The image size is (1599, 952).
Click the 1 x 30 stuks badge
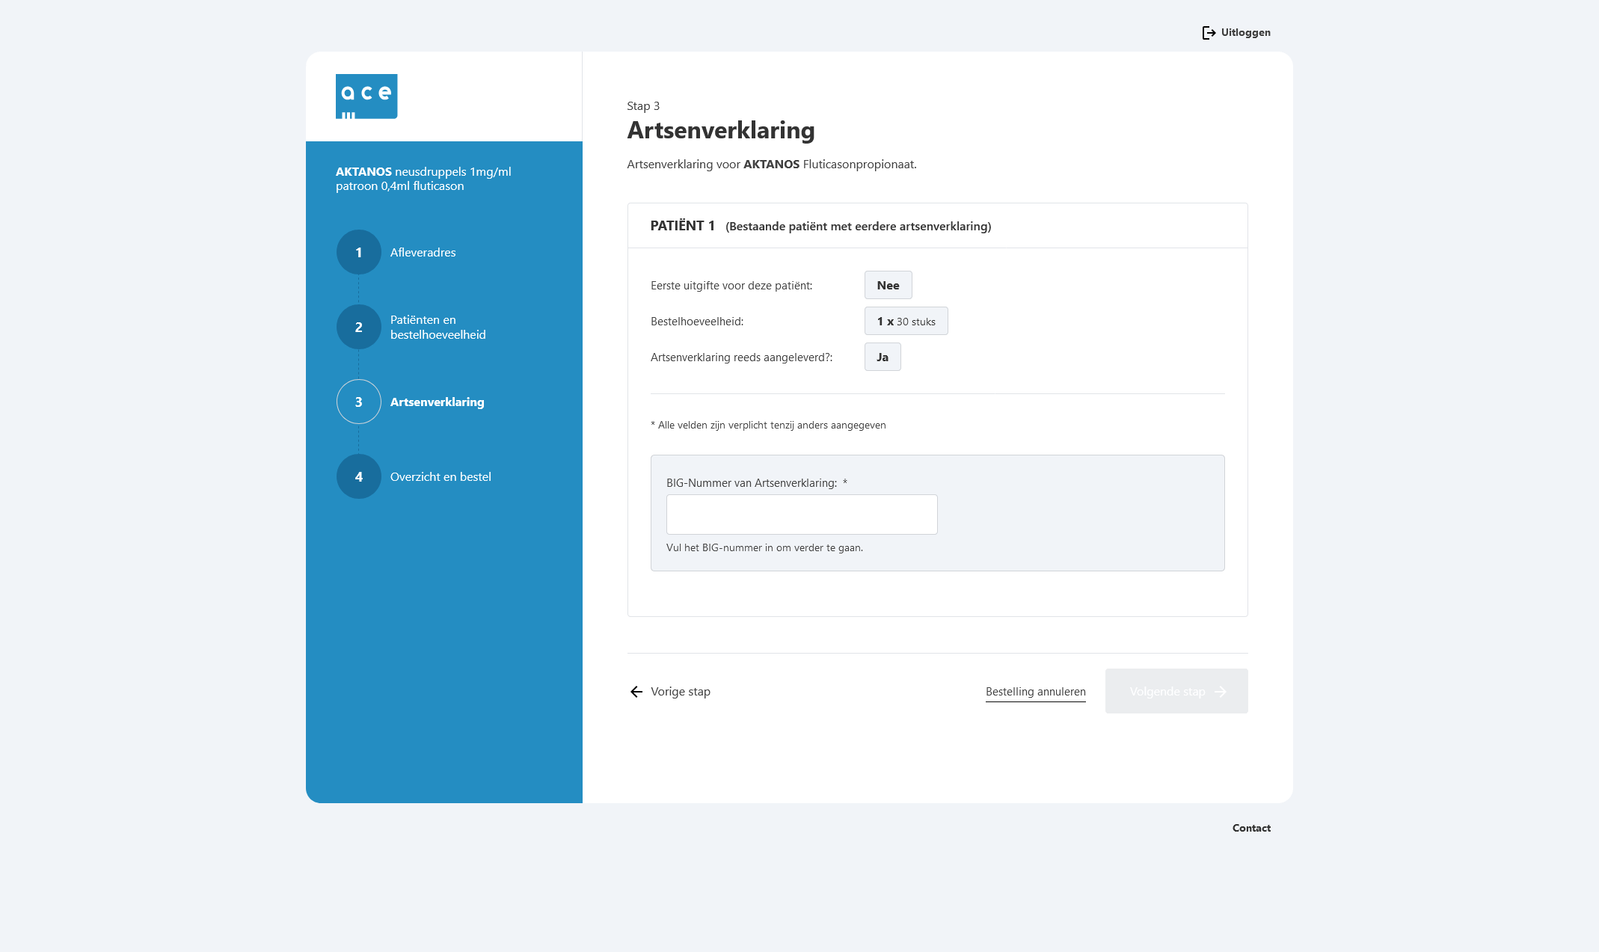(906, 322)
